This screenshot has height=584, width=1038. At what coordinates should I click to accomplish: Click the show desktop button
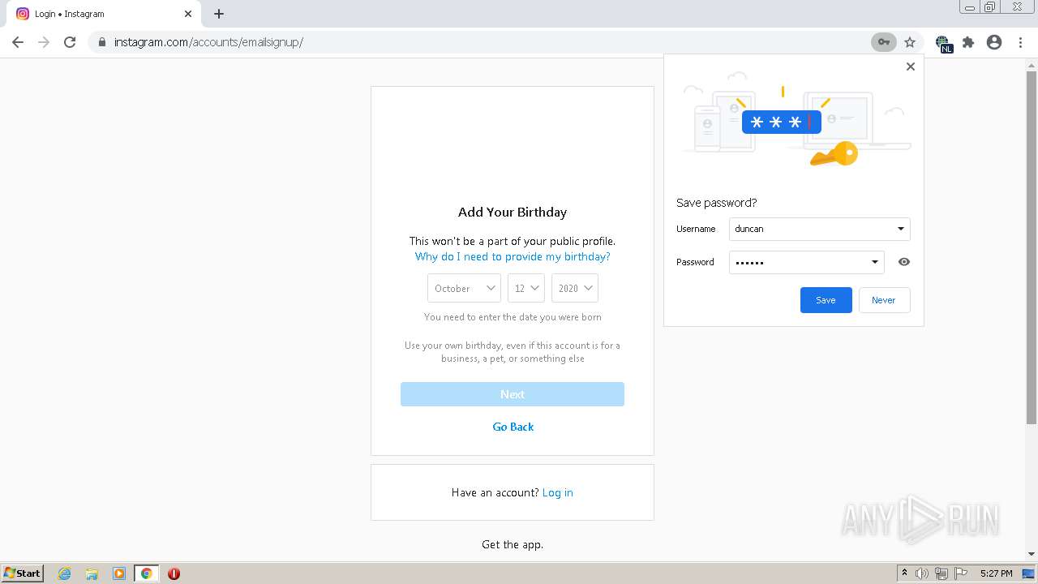point(1029,573)
